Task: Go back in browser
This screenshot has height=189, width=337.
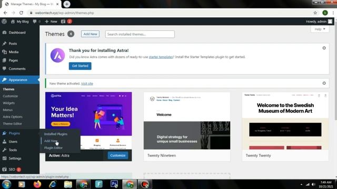Action: tap(5, 13)
